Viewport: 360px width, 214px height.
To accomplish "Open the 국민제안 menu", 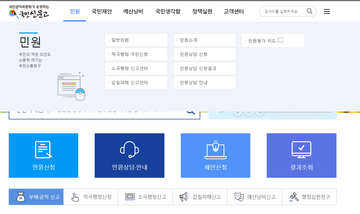I will 102,11.
